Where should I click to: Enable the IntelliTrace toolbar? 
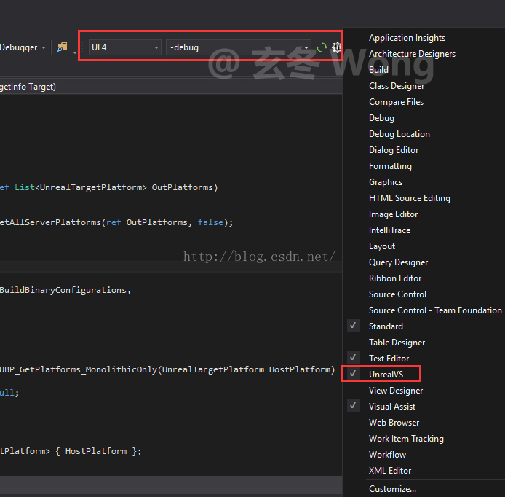tap(389, 230)
